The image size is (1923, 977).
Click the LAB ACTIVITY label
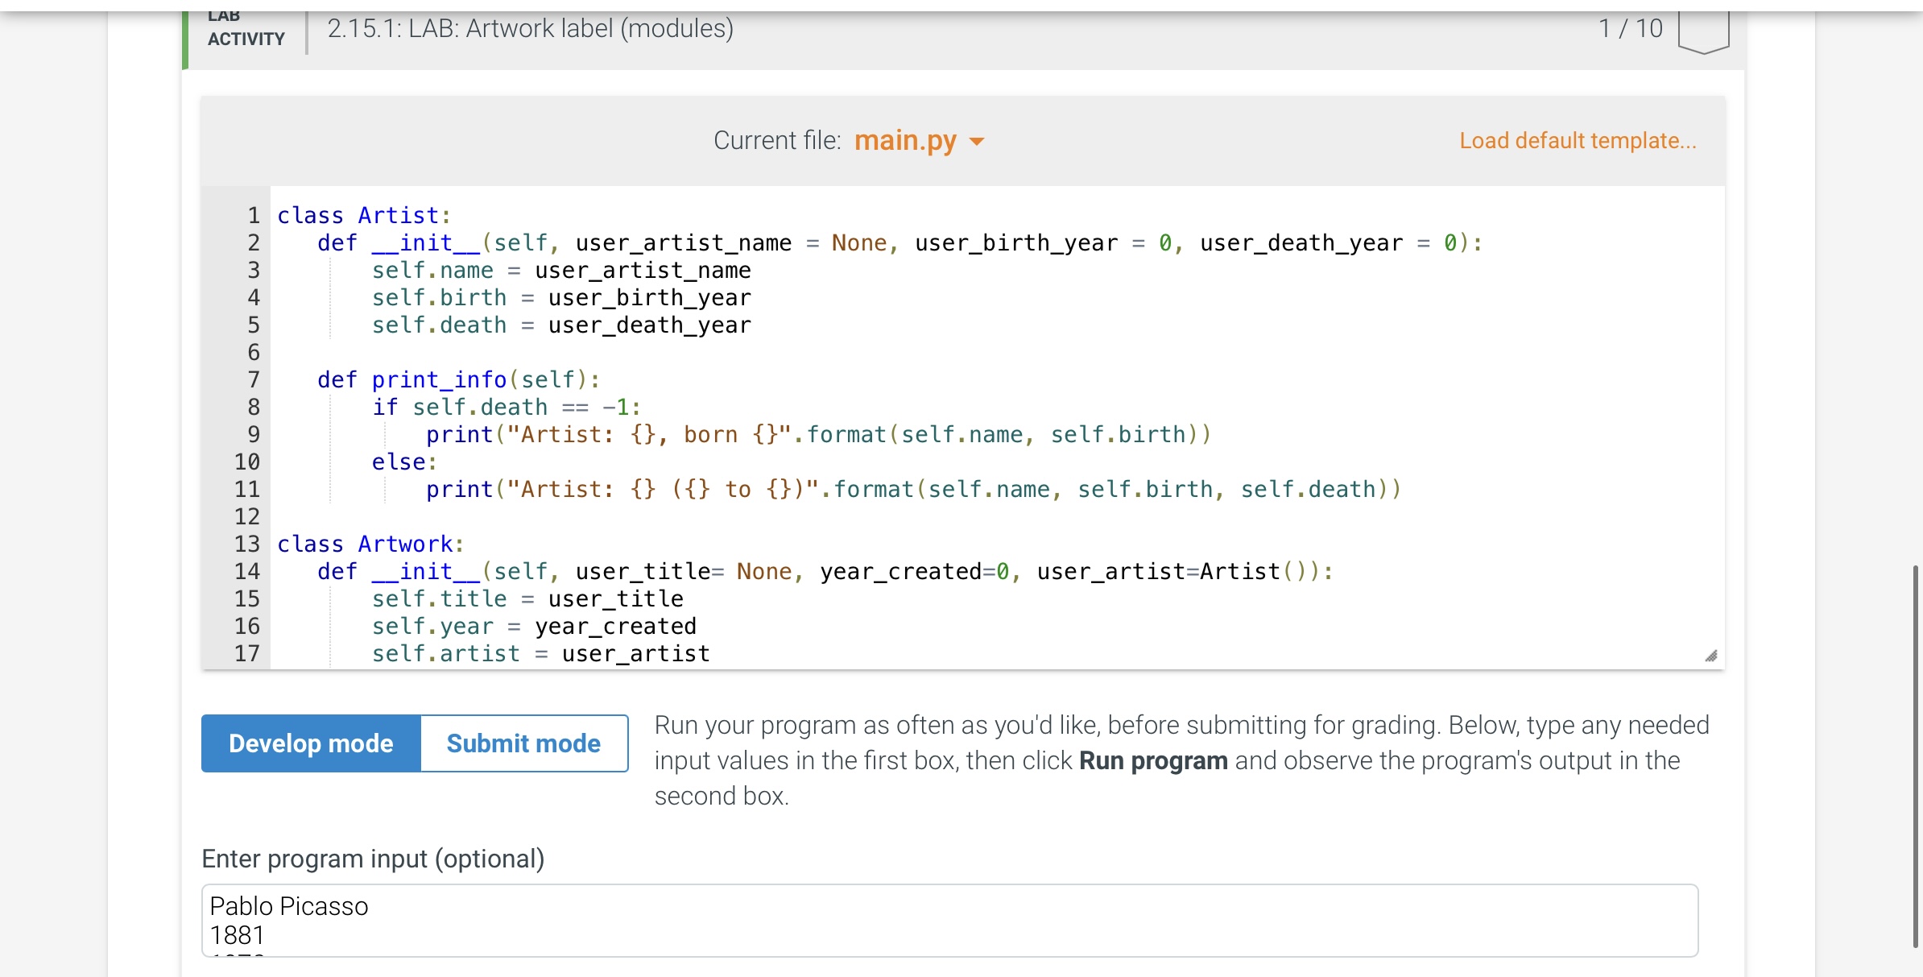tap(246, 30)
